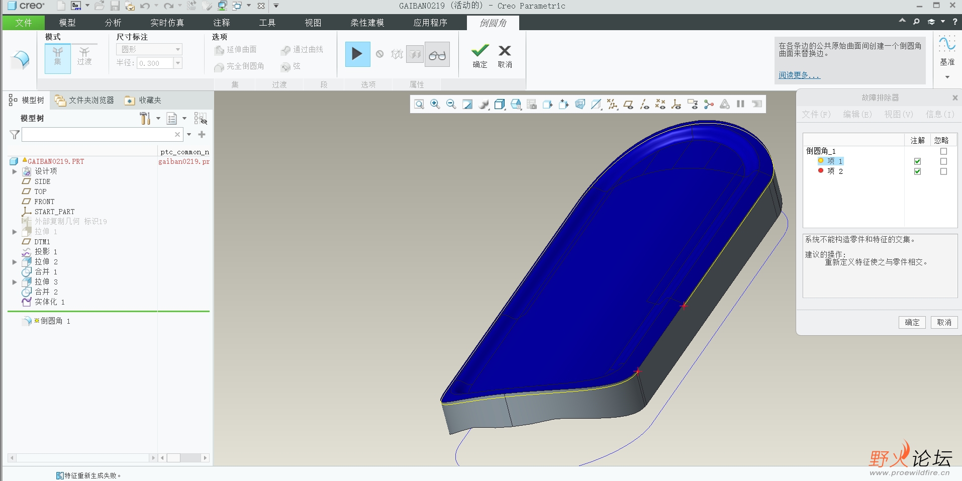Click 确定 button in troubleshooter dialog

point(912,322)
